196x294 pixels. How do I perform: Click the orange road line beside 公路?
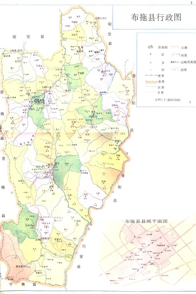[175, 47]
